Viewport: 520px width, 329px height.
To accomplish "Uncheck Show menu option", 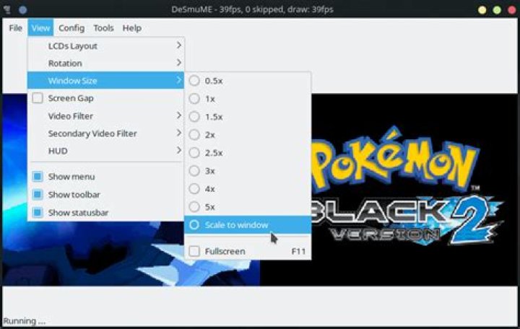I will (x=38, y=177).
